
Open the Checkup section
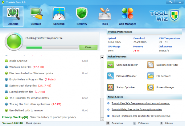pos(13,17)
